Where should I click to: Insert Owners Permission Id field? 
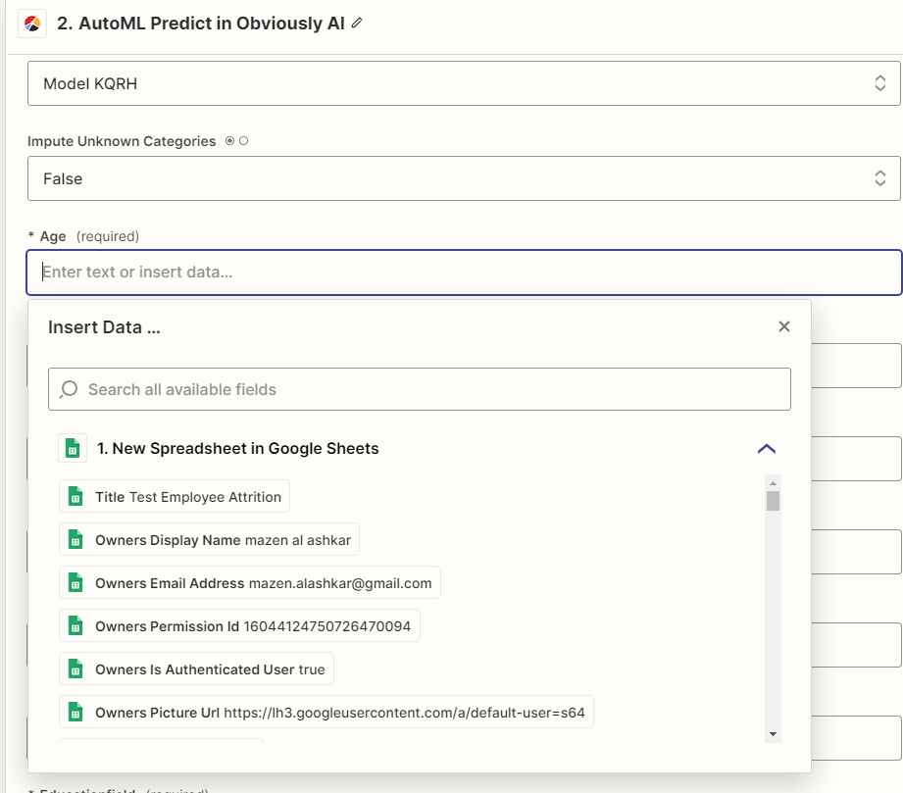pos(239,626)
